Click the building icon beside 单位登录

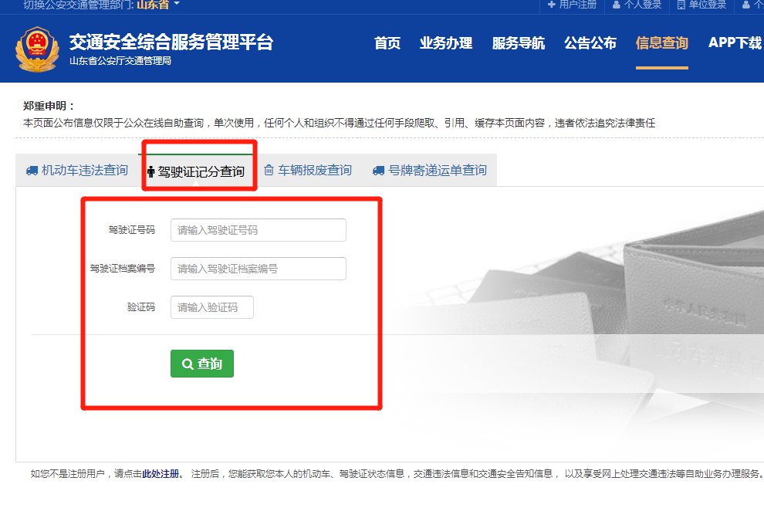pos(681,5)
